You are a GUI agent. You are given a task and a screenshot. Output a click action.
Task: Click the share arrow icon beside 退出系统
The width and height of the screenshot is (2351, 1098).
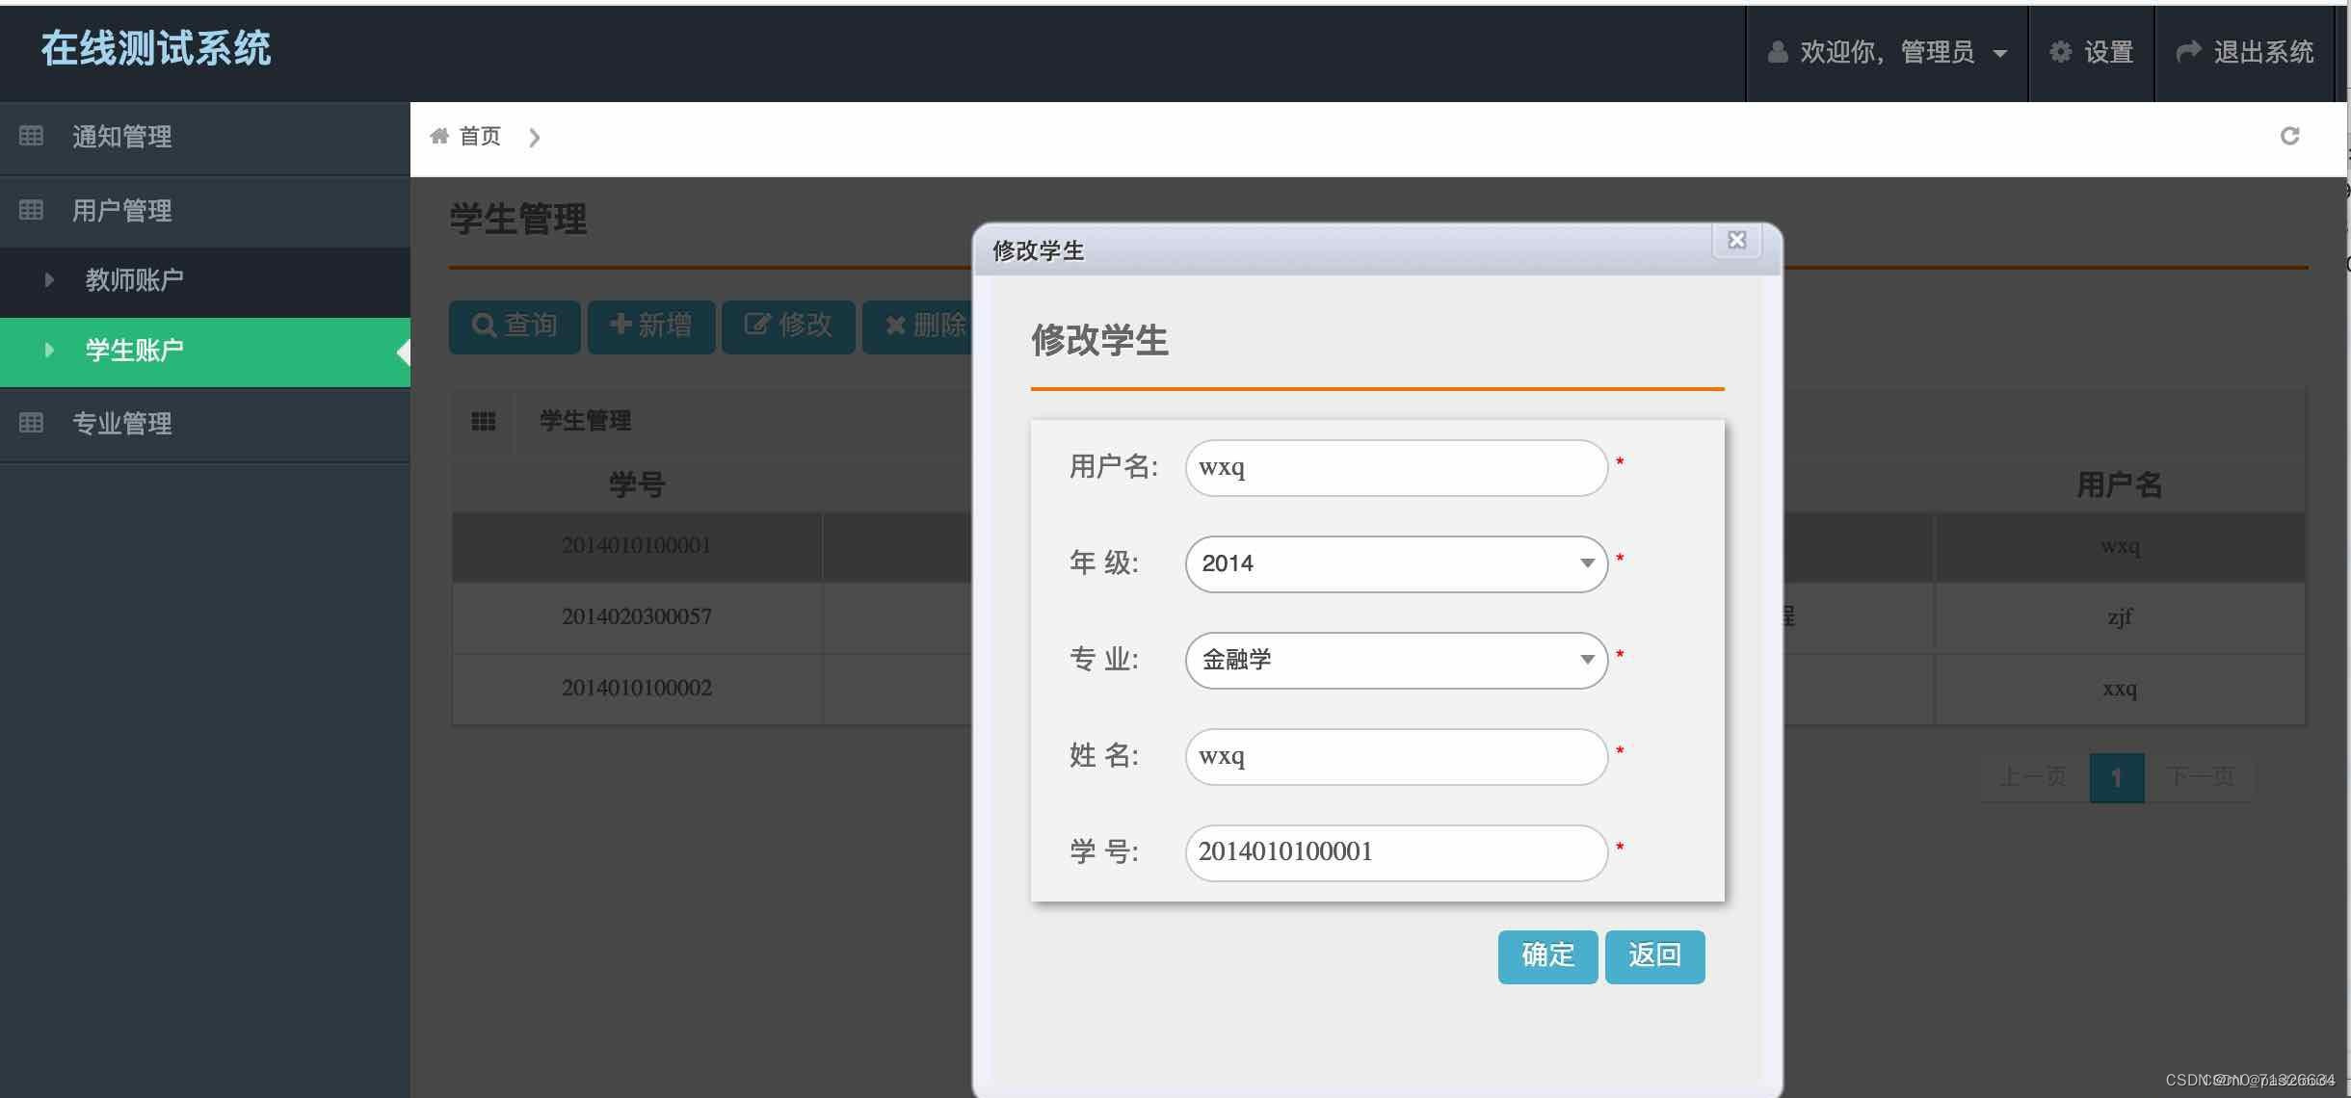2188,51
